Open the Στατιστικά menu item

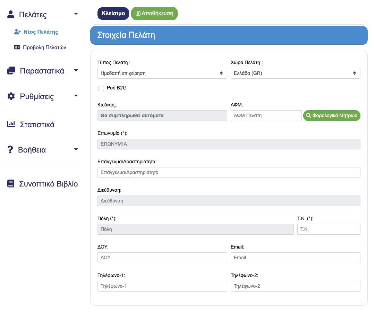pyautogui.click(x=37, y=124)
